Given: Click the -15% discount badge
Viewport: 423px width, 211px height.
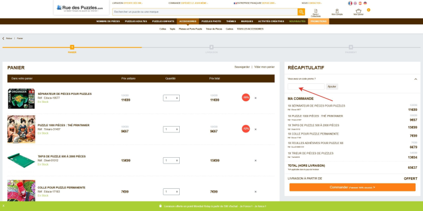Looking at the screenshot, I should pyautogui.click(x=246, y=98).
